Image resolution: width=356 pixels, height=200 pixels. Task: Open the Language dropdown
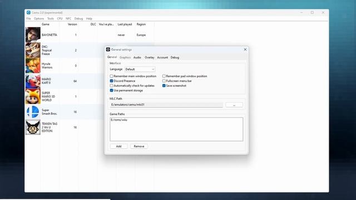pos(140,69)
